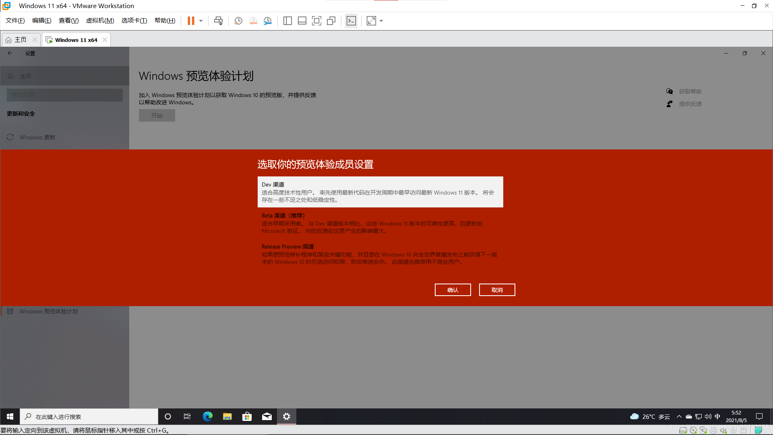Open the 文件(F) menu

15,21
